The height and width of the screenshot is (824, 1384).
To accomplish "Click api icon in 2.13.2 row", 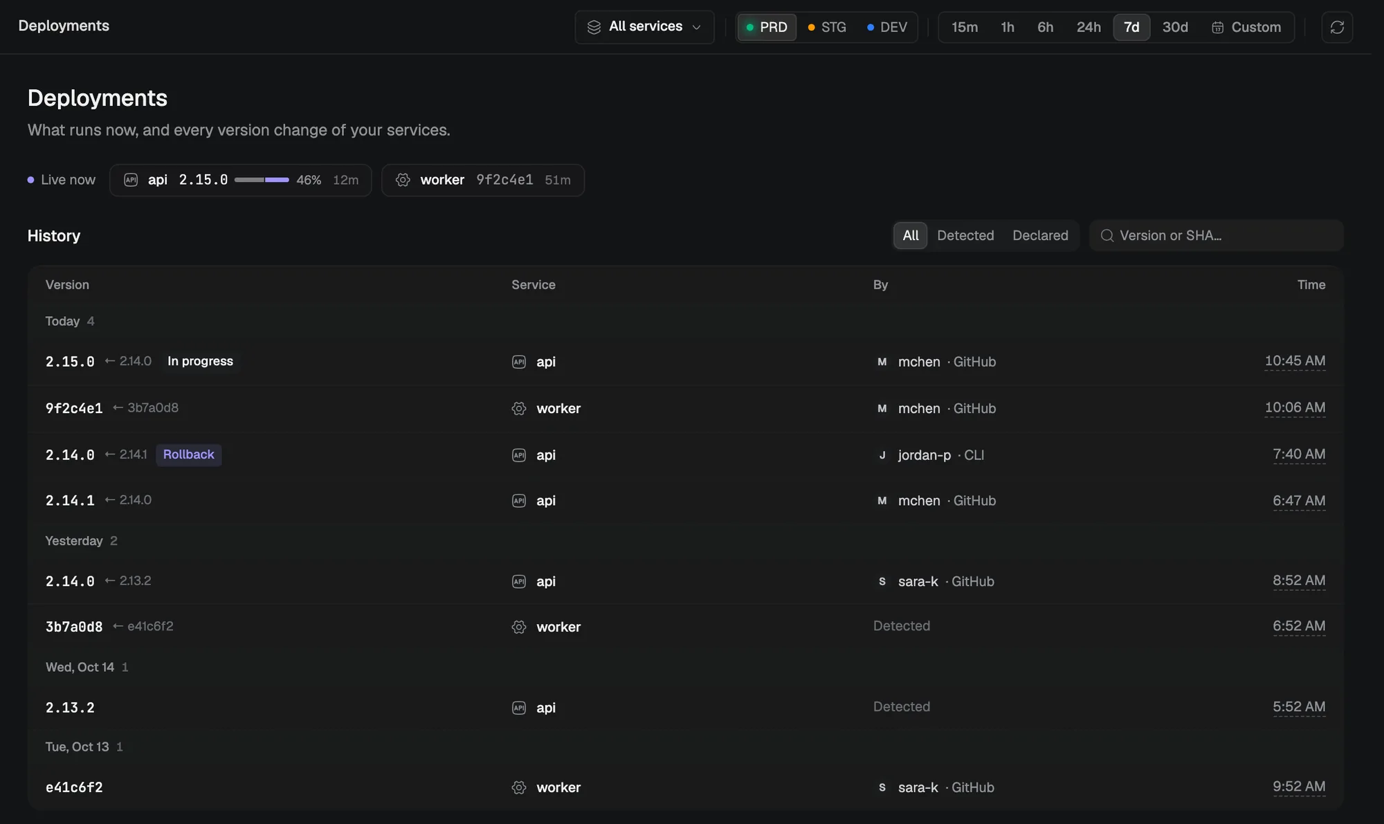I will [x=519, y=708].
